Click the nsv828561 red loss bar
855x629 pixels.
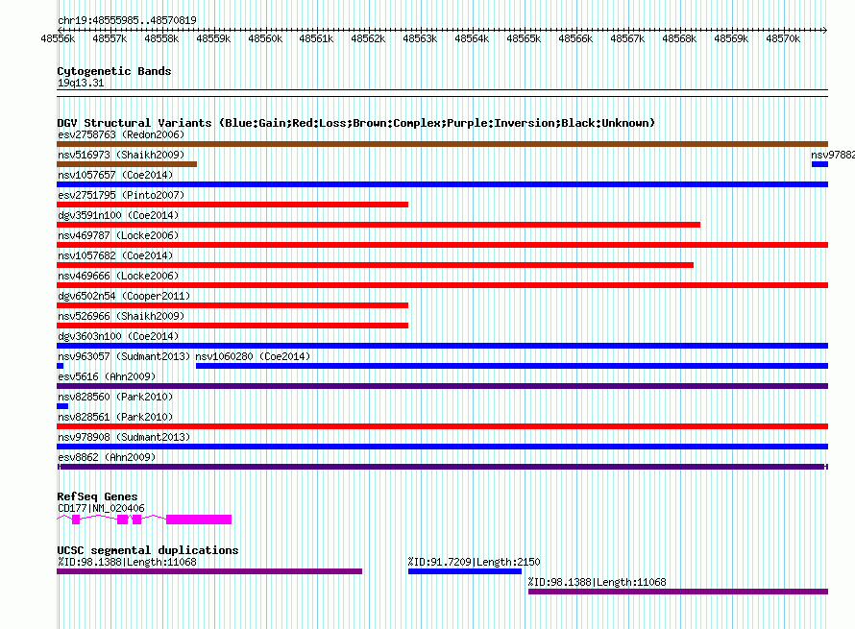(x=442, y=426)
